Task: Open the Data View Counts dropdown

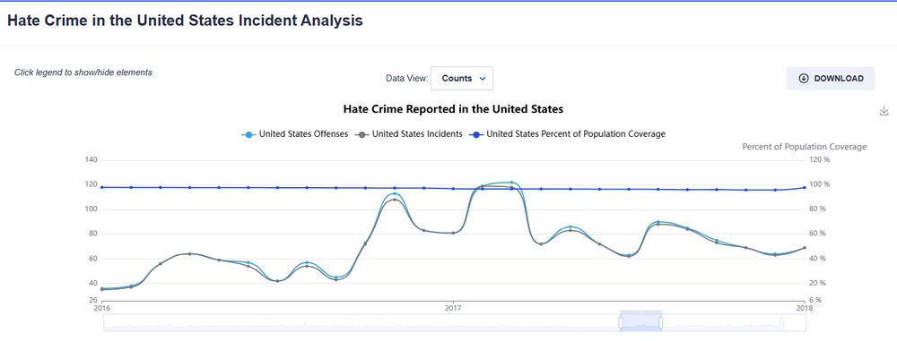Action: click(x=462, y=78)
